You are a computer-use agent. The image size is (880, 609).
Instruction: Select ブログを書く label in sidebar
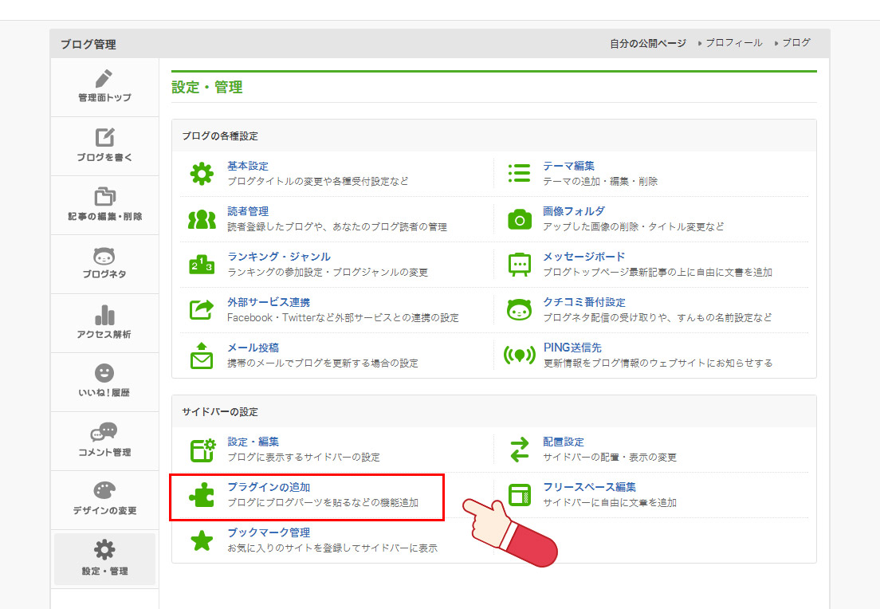[x=104, y=158]
